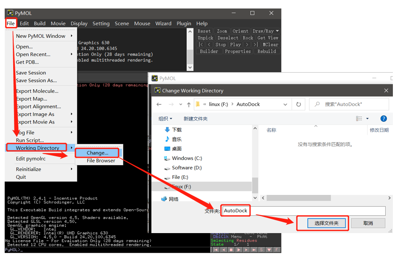The height and width of the screenshot is (259, 398).
Task: Click the search AutoDock field
Action: pos(349,104)
